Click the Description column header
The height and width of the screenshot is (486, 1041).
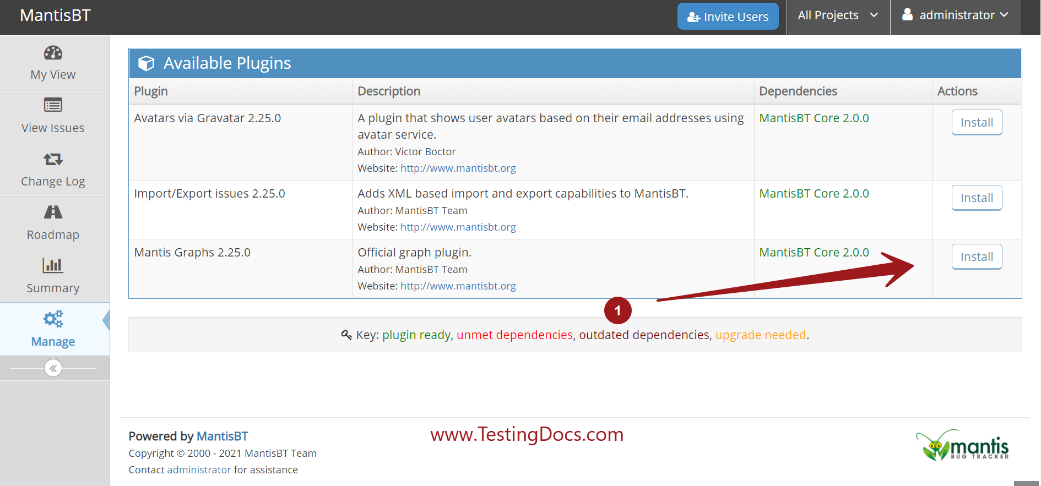(x=389, y=91)
